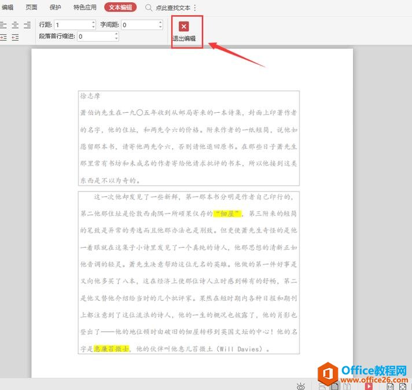Increase 行距 line spacing value
Image resolution: width=412 pixels, height=390 pixels.
pyautogui.click(x=94, y=23)
